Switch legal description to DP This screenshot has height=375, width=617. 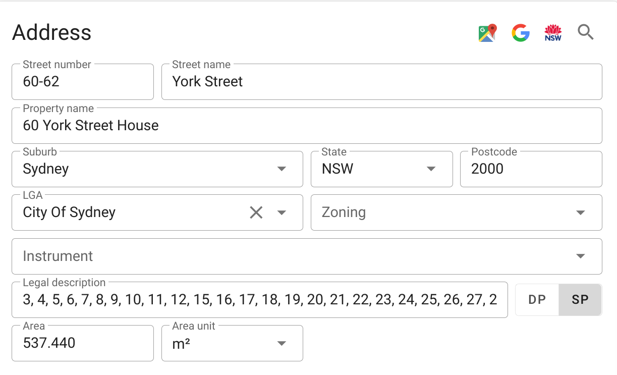click(x=536, y=299)
